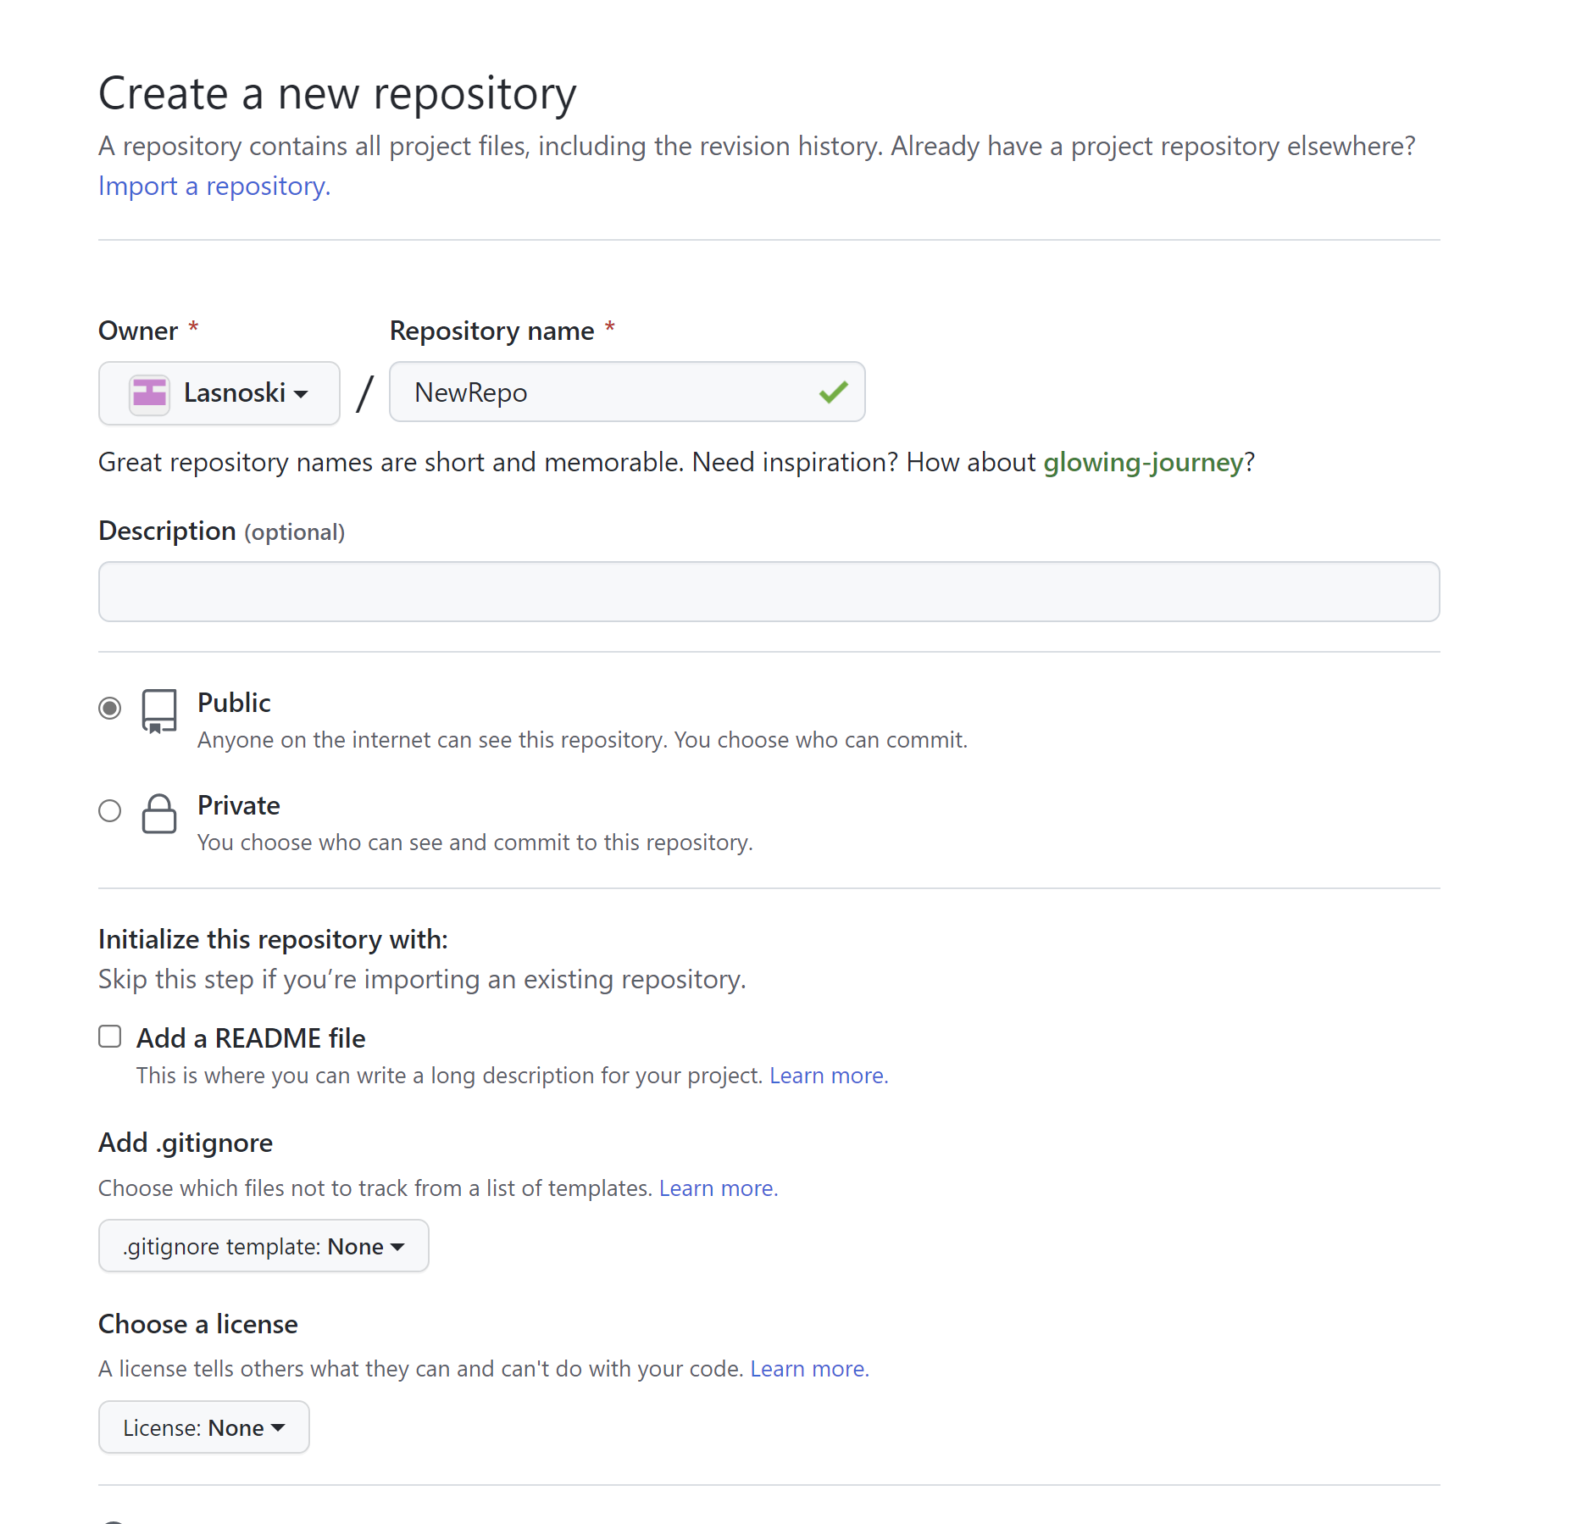
Task: Use the glowing-journey name suggestion
Action: tap(1142, 463)
